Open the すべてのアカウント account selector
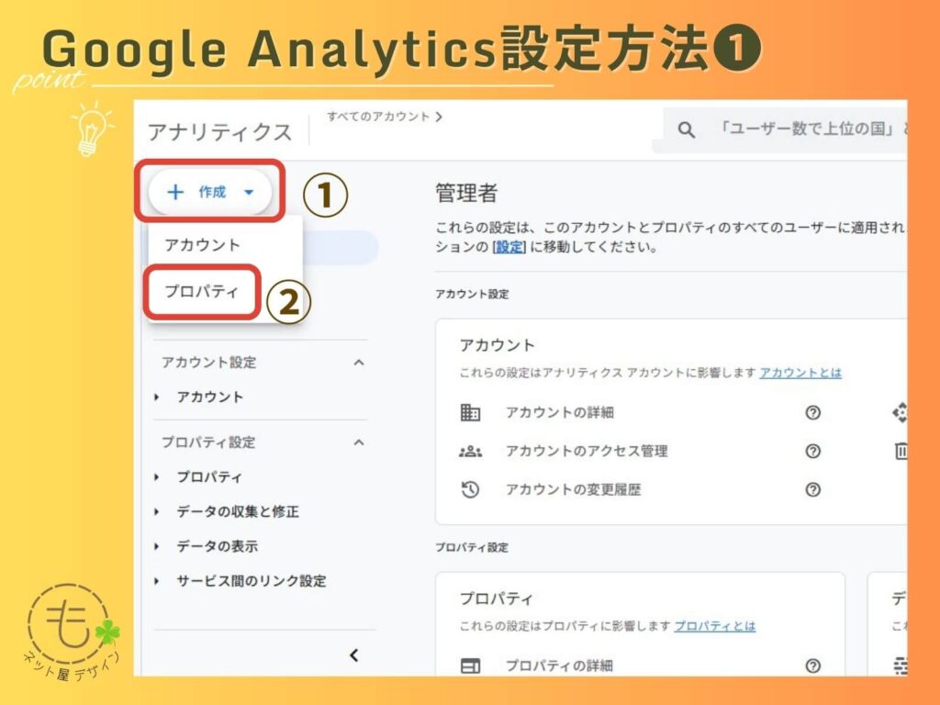Screen dimensions: 940x705 click(x=385, y=117)
